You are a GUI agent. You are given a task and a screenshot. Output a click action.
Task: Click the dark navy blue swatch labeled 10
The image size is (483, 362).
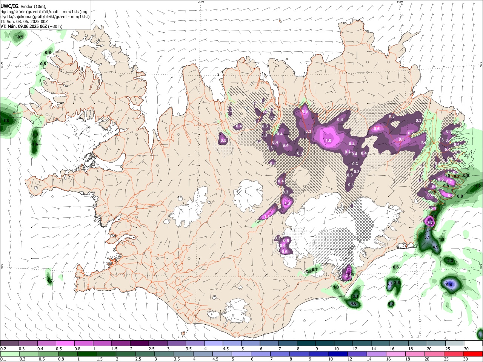(x=337, y=354)
